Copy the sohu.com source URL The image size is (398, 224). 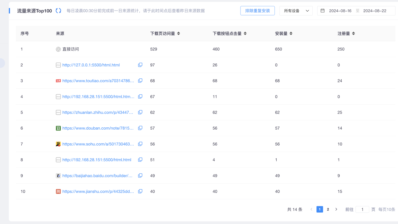pos(140,144)
